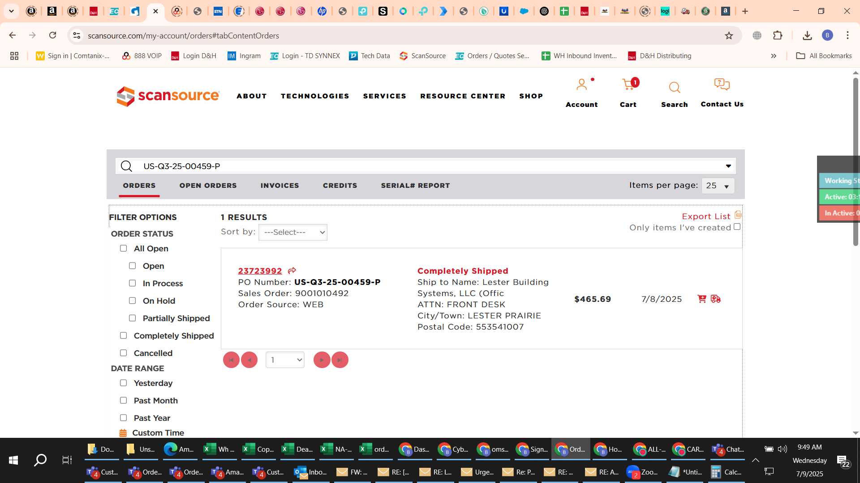This screenshot has width=860, height=483.
Task: Open the Chrome apps grid icon
Action: coord(14,56)
